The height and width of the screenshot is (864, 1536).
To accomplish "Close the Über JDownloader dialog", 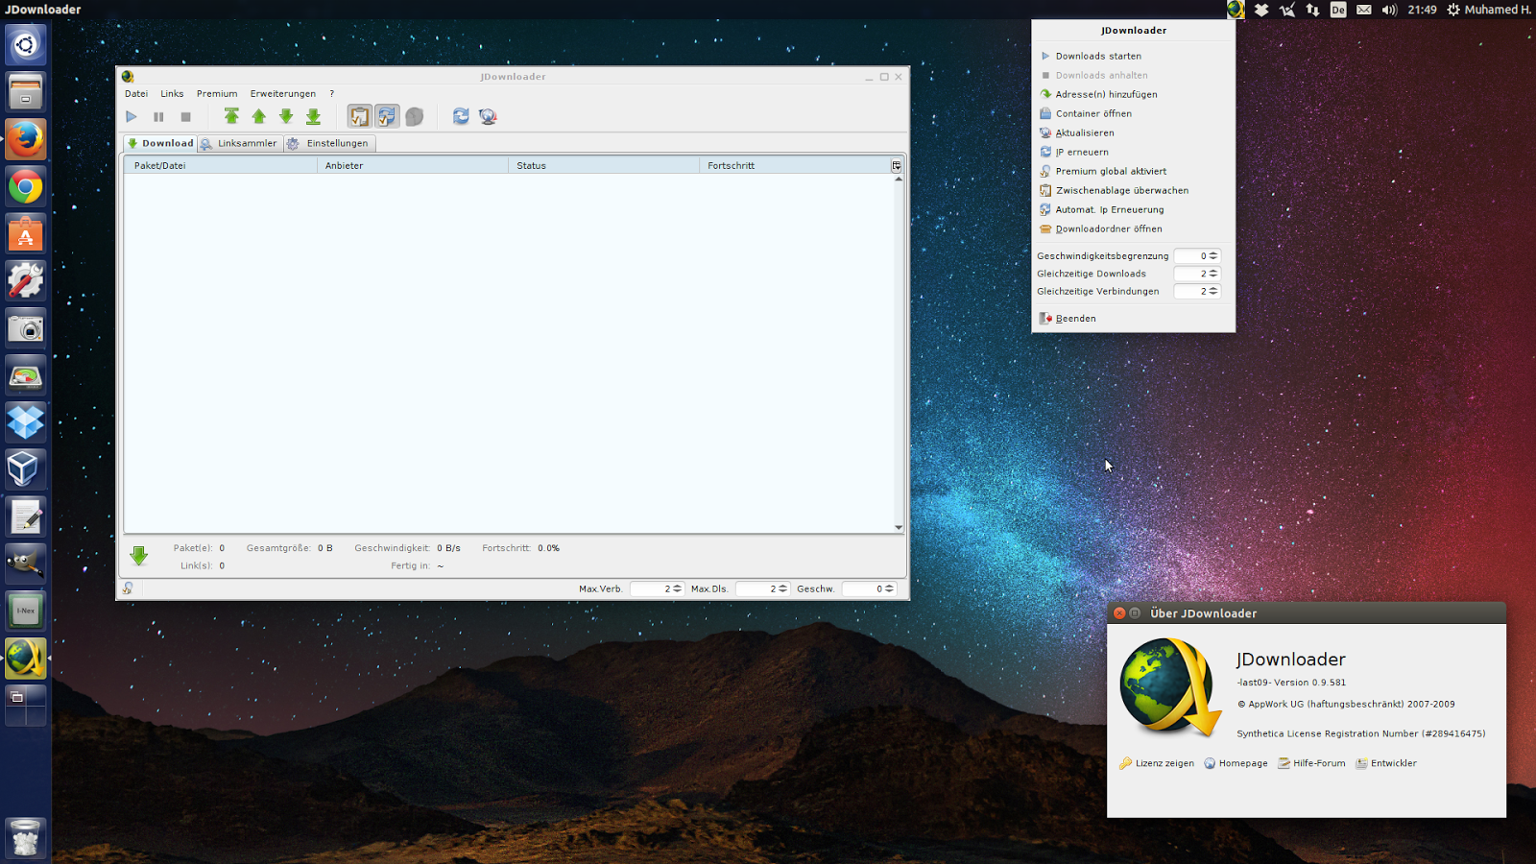I will click(1119, 612).
